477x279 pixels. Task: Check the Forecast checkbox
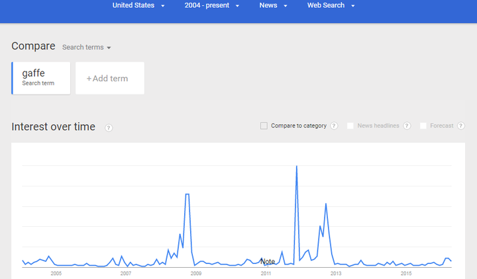(423, 126)
